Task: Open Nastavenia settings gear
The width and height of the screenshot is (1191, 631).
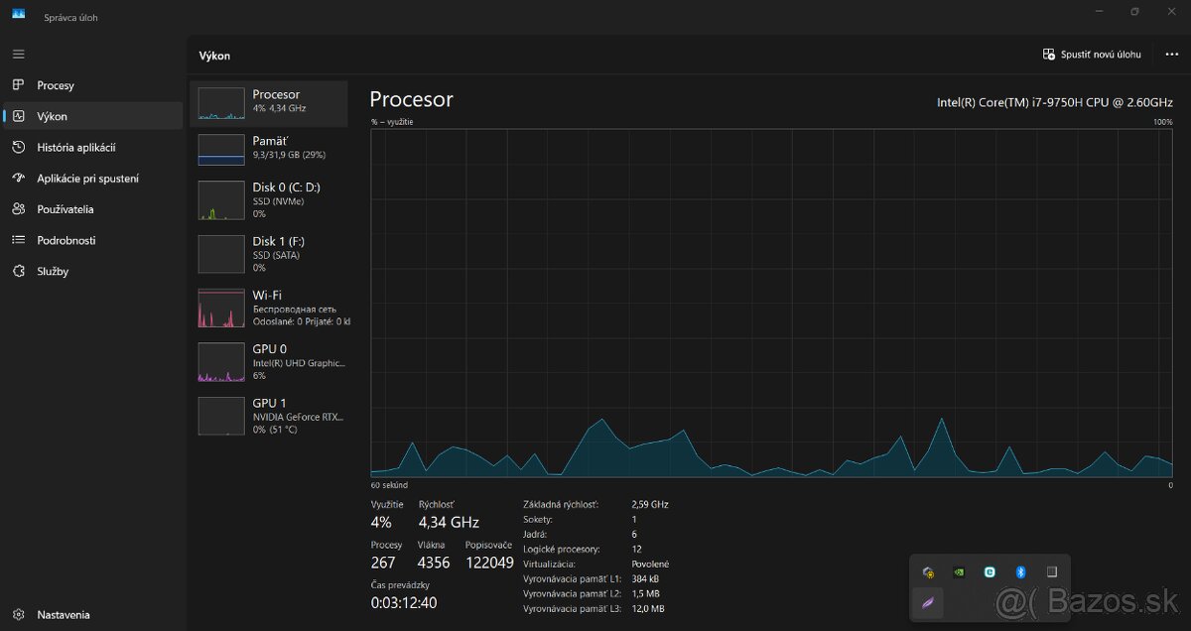Action: [x=18, y=615]
